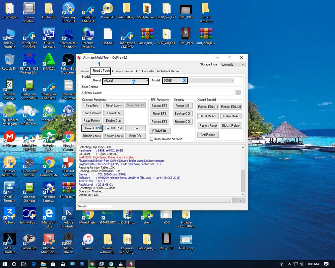Switch to the Read & Tools tab
Viewport: 335px width, 268px height.
click(x=100, y=71)
